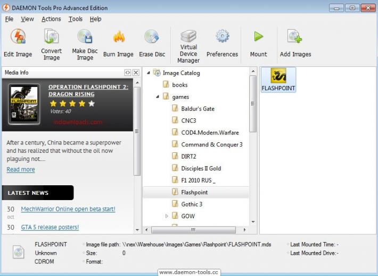Collapse the games folder node
The height and width of the screenshot is (276, 378).
click(x=158, y=97)
